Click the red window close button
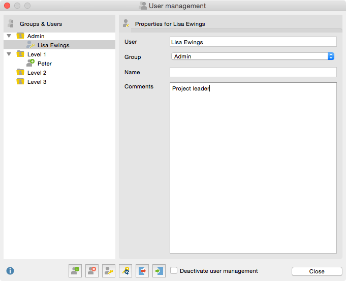This screenshot has height=281, width=346. [7, 6]
